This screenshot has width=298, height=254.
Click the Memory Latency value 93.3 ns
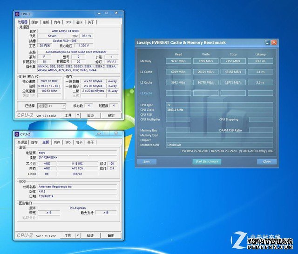point(260,61)
